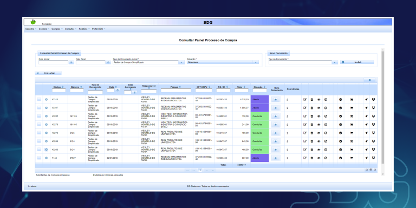Click the Código column filter field
The height and width of the screenshot is (208, 416).
[x=59, y=90]
